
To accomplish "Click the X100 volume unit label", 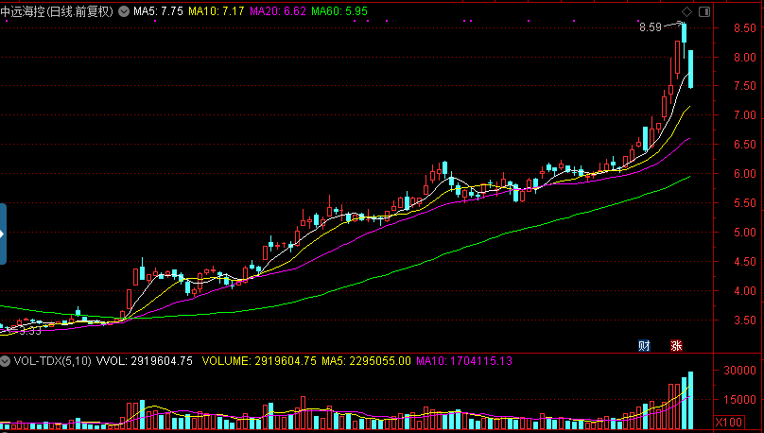I will coord(731,422).
